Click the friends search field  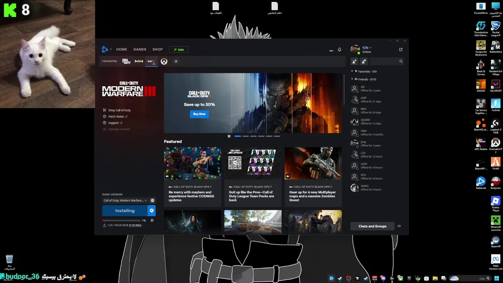387,61
